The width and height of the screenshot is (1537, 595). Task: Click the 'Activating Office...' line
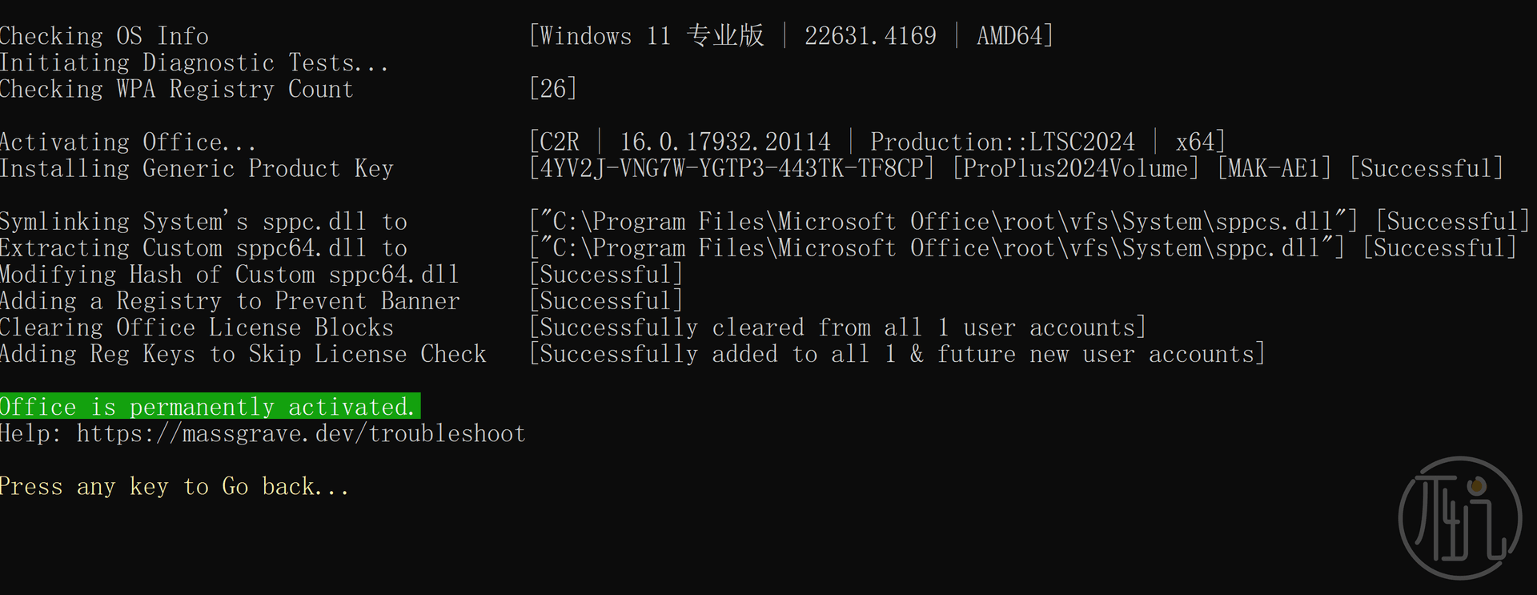pyautogui.click(x=128, y=143)
